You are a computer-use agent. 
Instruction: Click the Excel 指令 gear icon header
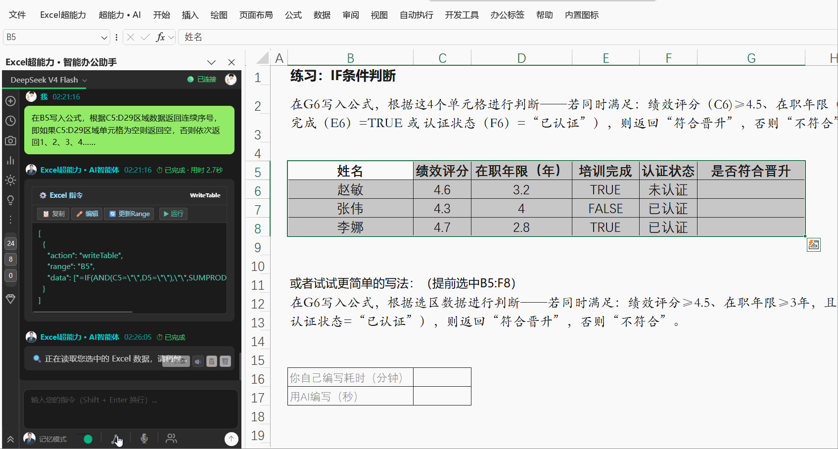pyautogui.click(x=43, y=195)
